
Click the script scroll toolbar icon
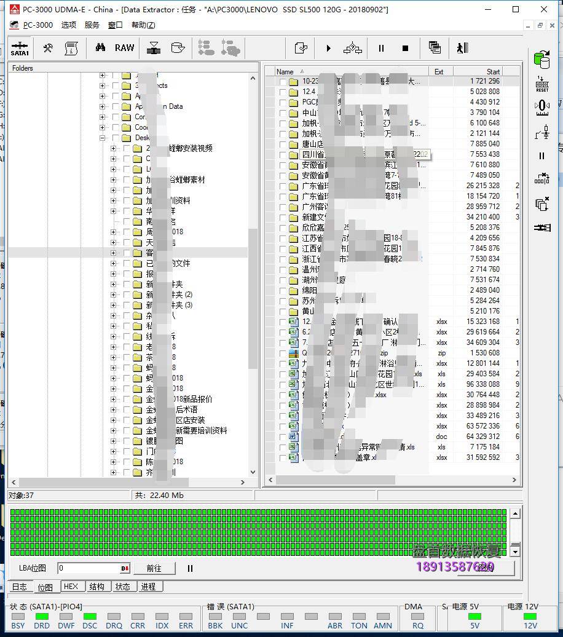pyautogui.click(x=71, y=48)
